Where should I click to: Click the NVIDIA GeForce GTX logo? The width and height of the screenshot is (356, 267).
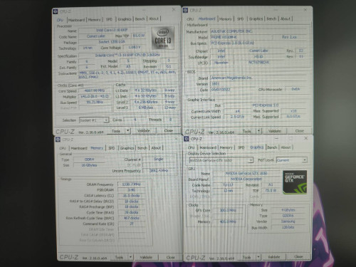click(x=295, y=182)
